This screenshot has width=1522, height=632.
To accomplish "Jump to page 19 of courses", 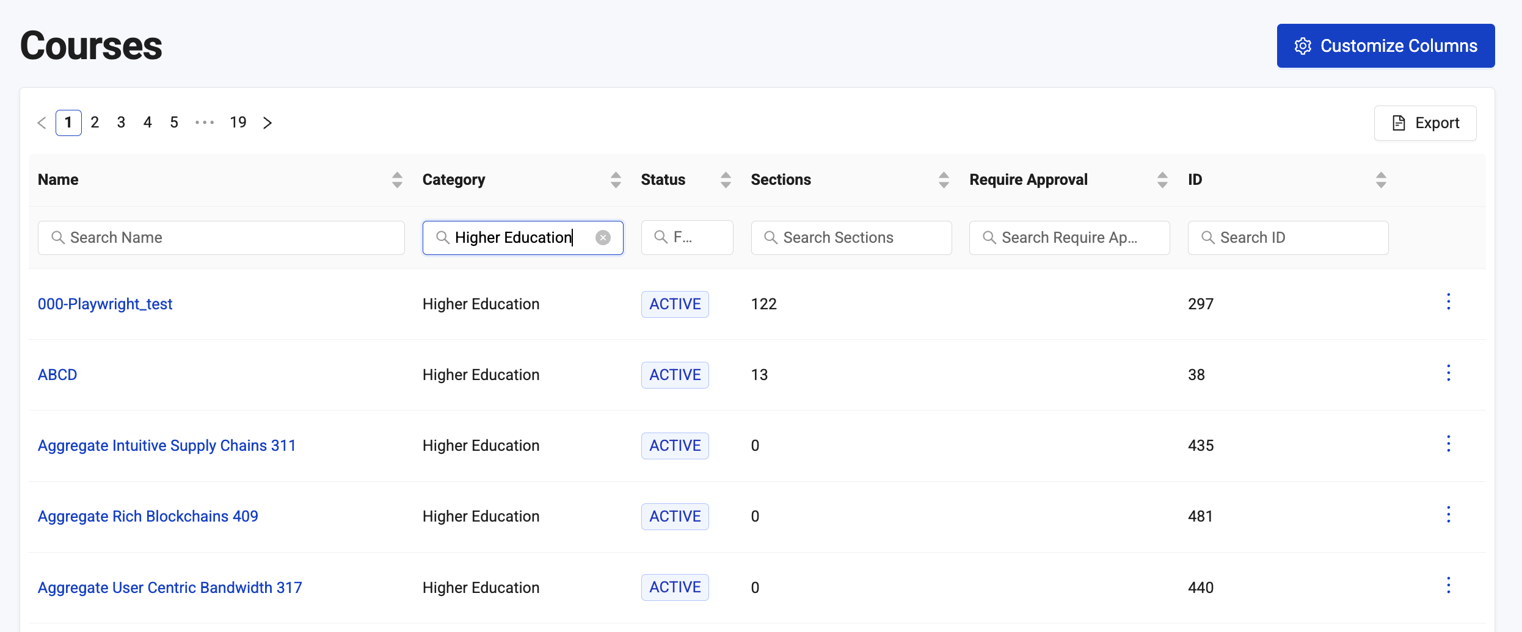I will pyautogui.click(x=238, y=123).
